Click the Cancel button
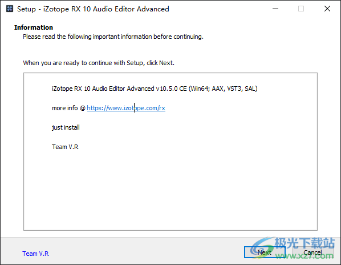341x265 pixels. click(312, 252)
